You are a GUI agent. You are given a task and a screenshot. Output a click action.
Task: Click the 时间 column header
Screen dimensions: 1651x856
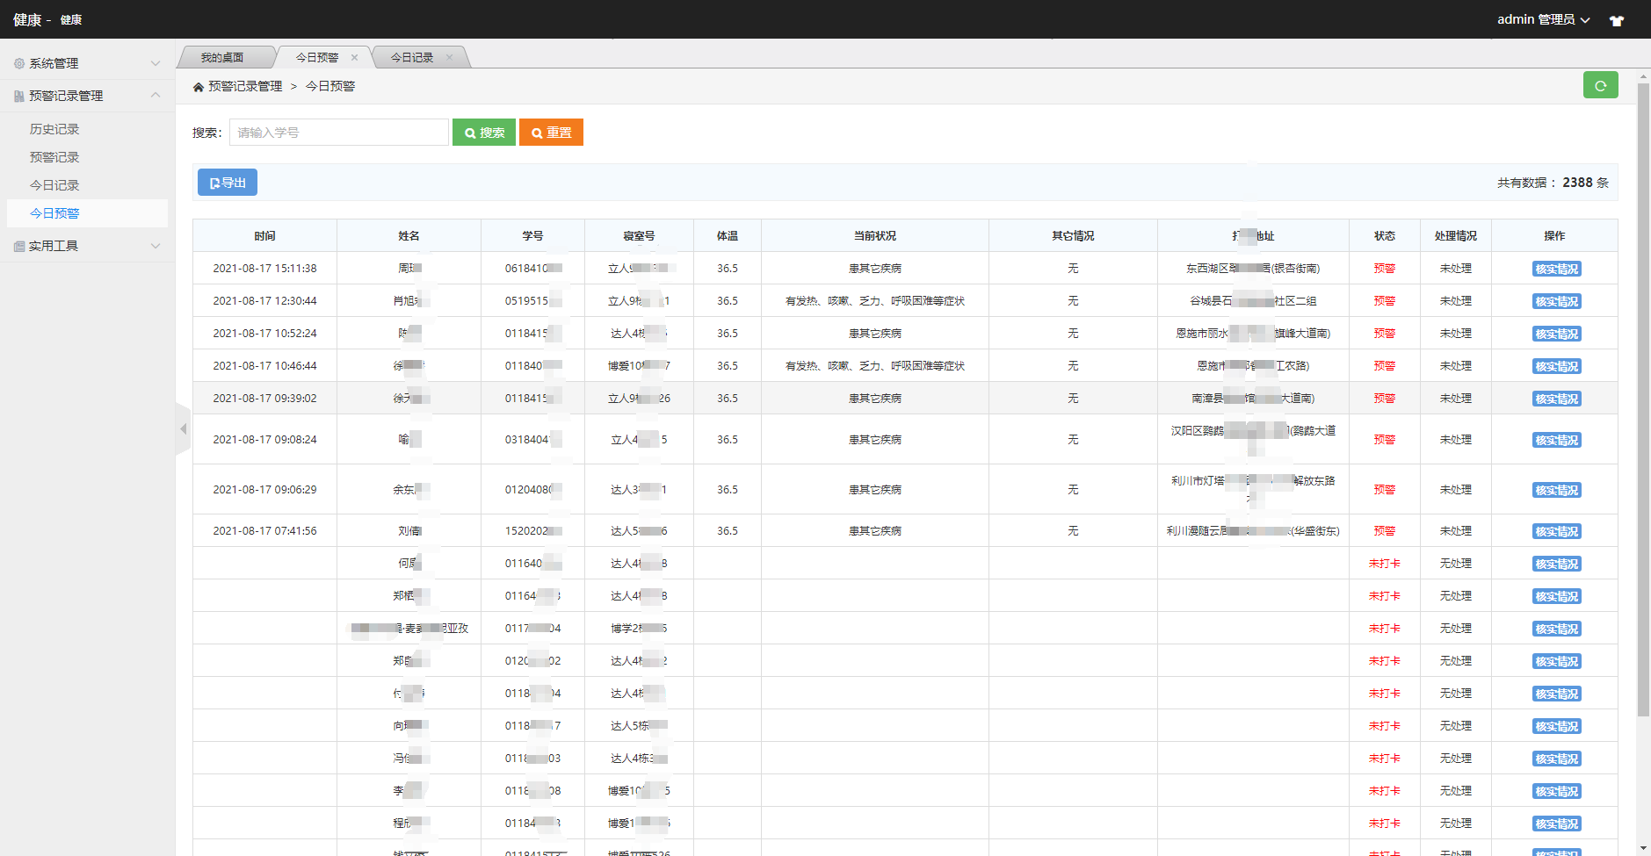[264, 236]
